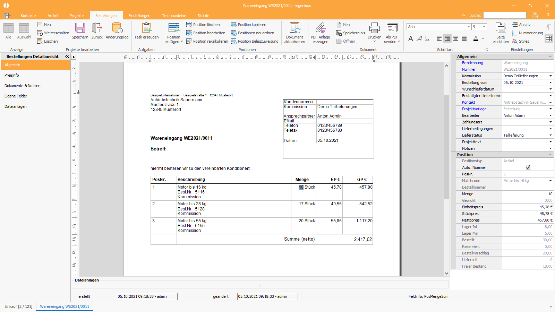Click the Zurück icon
The image size is (555, 312).
97,28
